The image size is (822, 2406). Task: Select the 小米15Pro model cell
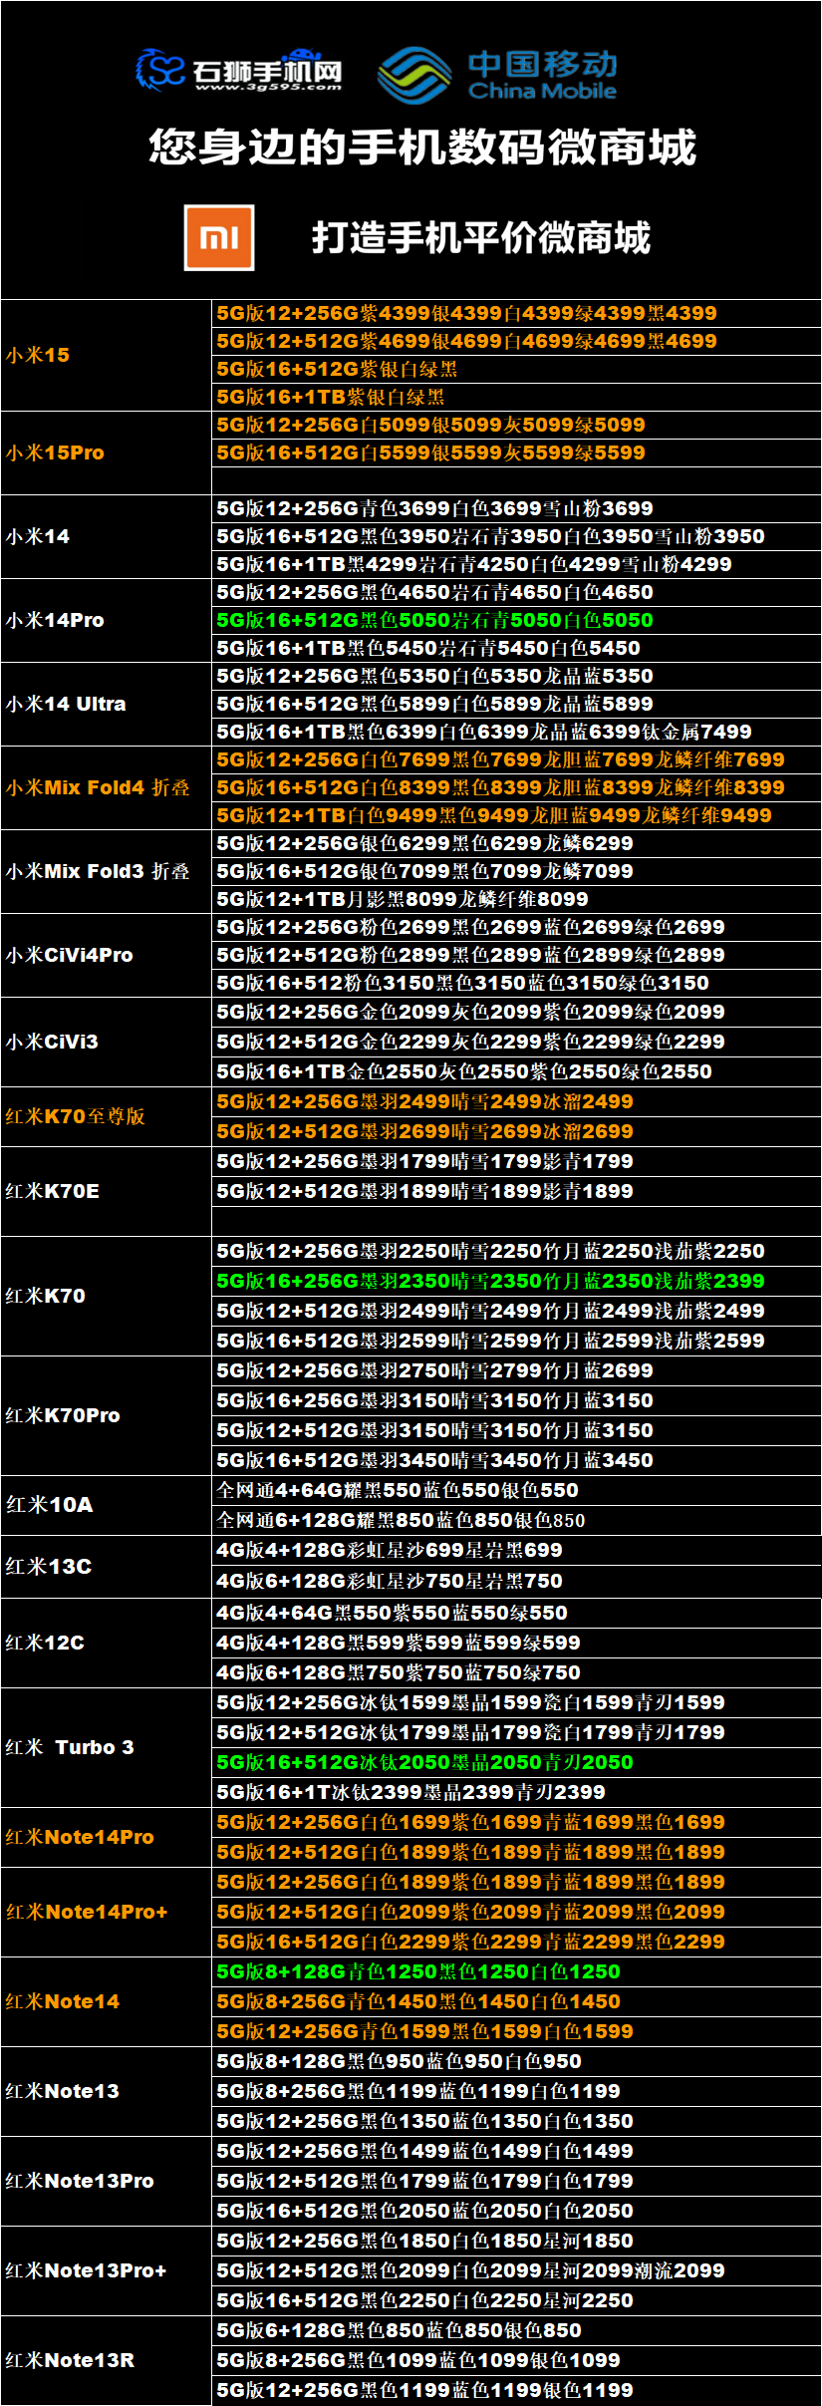pyautogui.click(x=106, y=452)
